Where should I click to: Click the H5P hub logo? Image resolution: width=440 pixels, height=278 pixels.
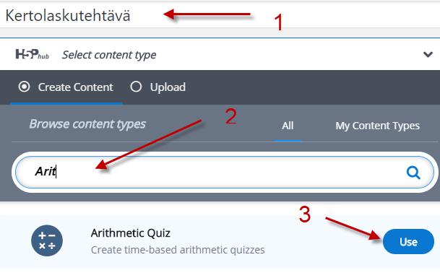point(32,54)
